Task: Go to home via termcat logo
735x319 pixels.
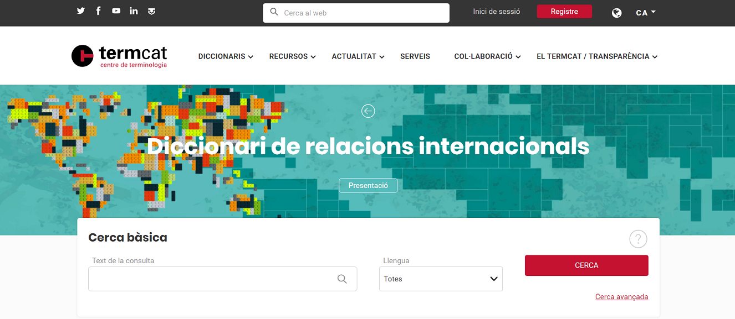Action: (119, 56)
